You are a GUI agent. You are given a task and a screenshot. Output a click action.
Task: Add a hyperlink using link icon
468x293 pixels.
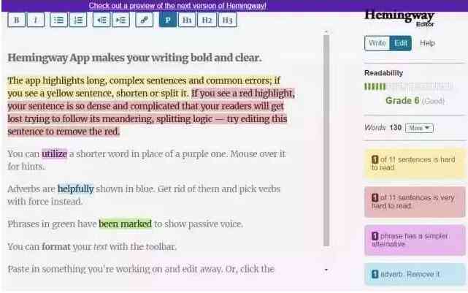coord(144,20)
